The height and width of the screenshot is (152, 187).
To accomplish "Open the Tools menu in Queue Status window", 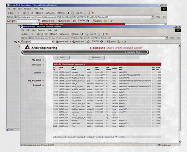I will coord(50,30).
